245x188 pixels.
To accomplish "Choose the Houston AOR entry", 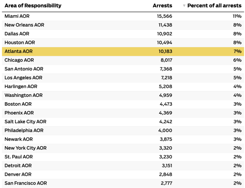I will pos(20,43).
